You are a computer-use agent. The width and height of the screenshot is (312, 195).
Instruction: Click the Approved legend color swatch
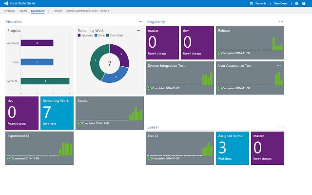(x=79, y=35)
